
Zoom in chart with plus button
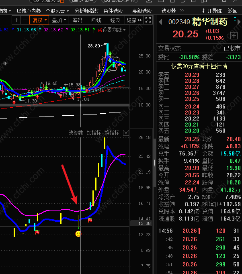click(x=16, y=20)
